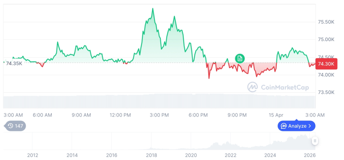The image size is (344, 160).
Task: Click the clock icon in the 147 badge
Action: 10,126
